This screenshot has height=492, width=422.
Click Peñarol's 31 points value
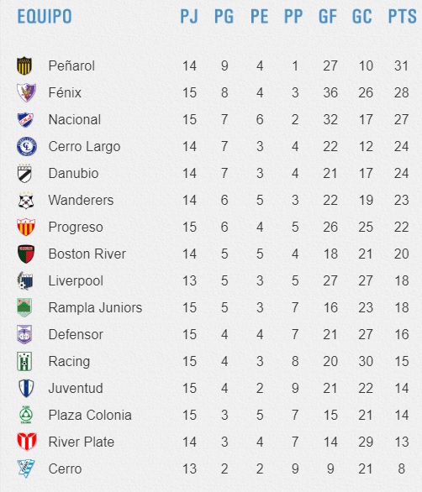(401, 65)
